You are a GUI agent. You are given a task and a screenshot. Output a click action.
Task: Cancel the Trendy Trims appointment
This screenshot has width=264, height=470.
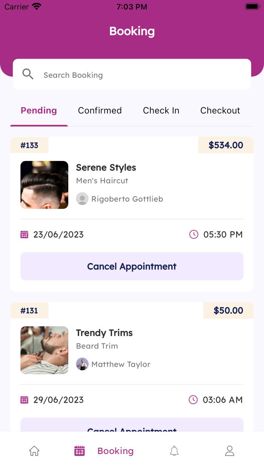tap(132, 429)
